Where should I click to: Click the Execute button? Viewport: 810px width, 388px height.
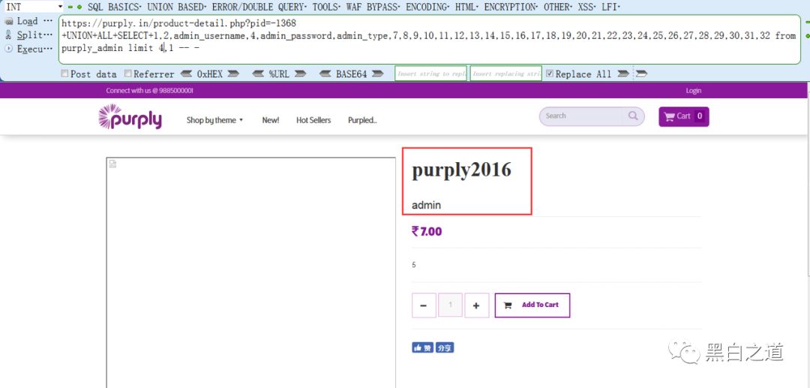[28, 49]
